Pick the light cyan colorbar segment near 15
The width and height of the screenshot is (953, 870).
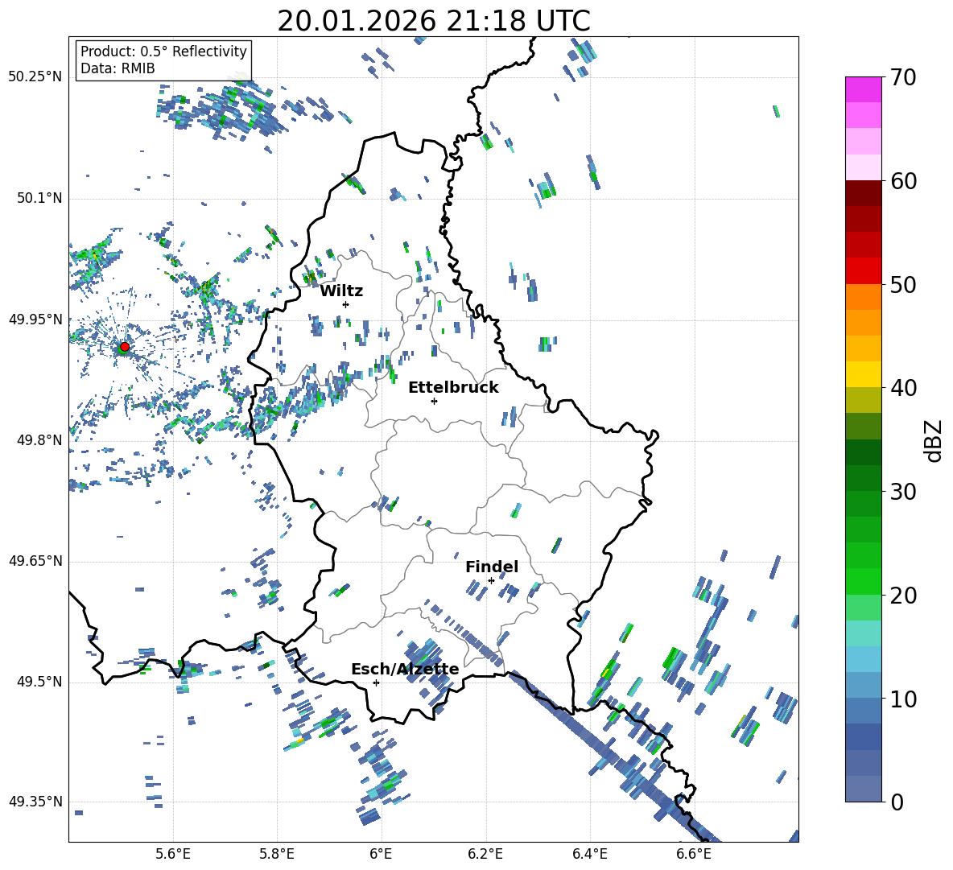(863, 633)
